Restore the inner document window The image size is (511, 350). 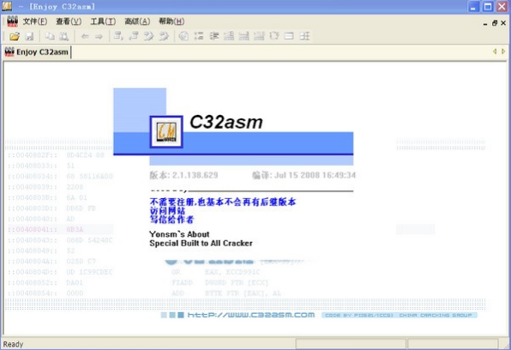click(495, 23)
